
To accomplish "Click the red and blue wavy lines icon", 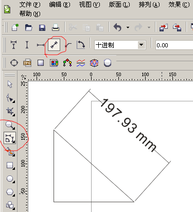I will point(81,63).
